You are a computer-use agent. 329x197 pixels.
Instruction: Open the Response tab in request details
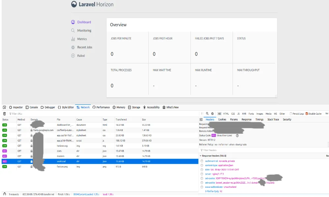[246, 120]
